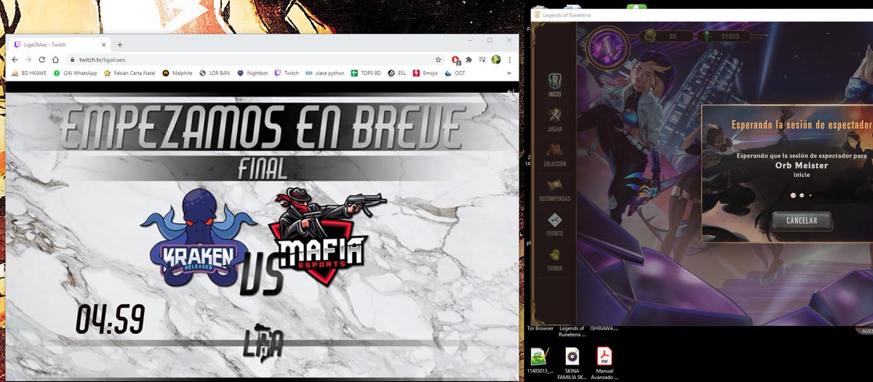This screenshot has height=382, width=873.
Task: Click the green shards balance 21023
Action: coord(725,36)
